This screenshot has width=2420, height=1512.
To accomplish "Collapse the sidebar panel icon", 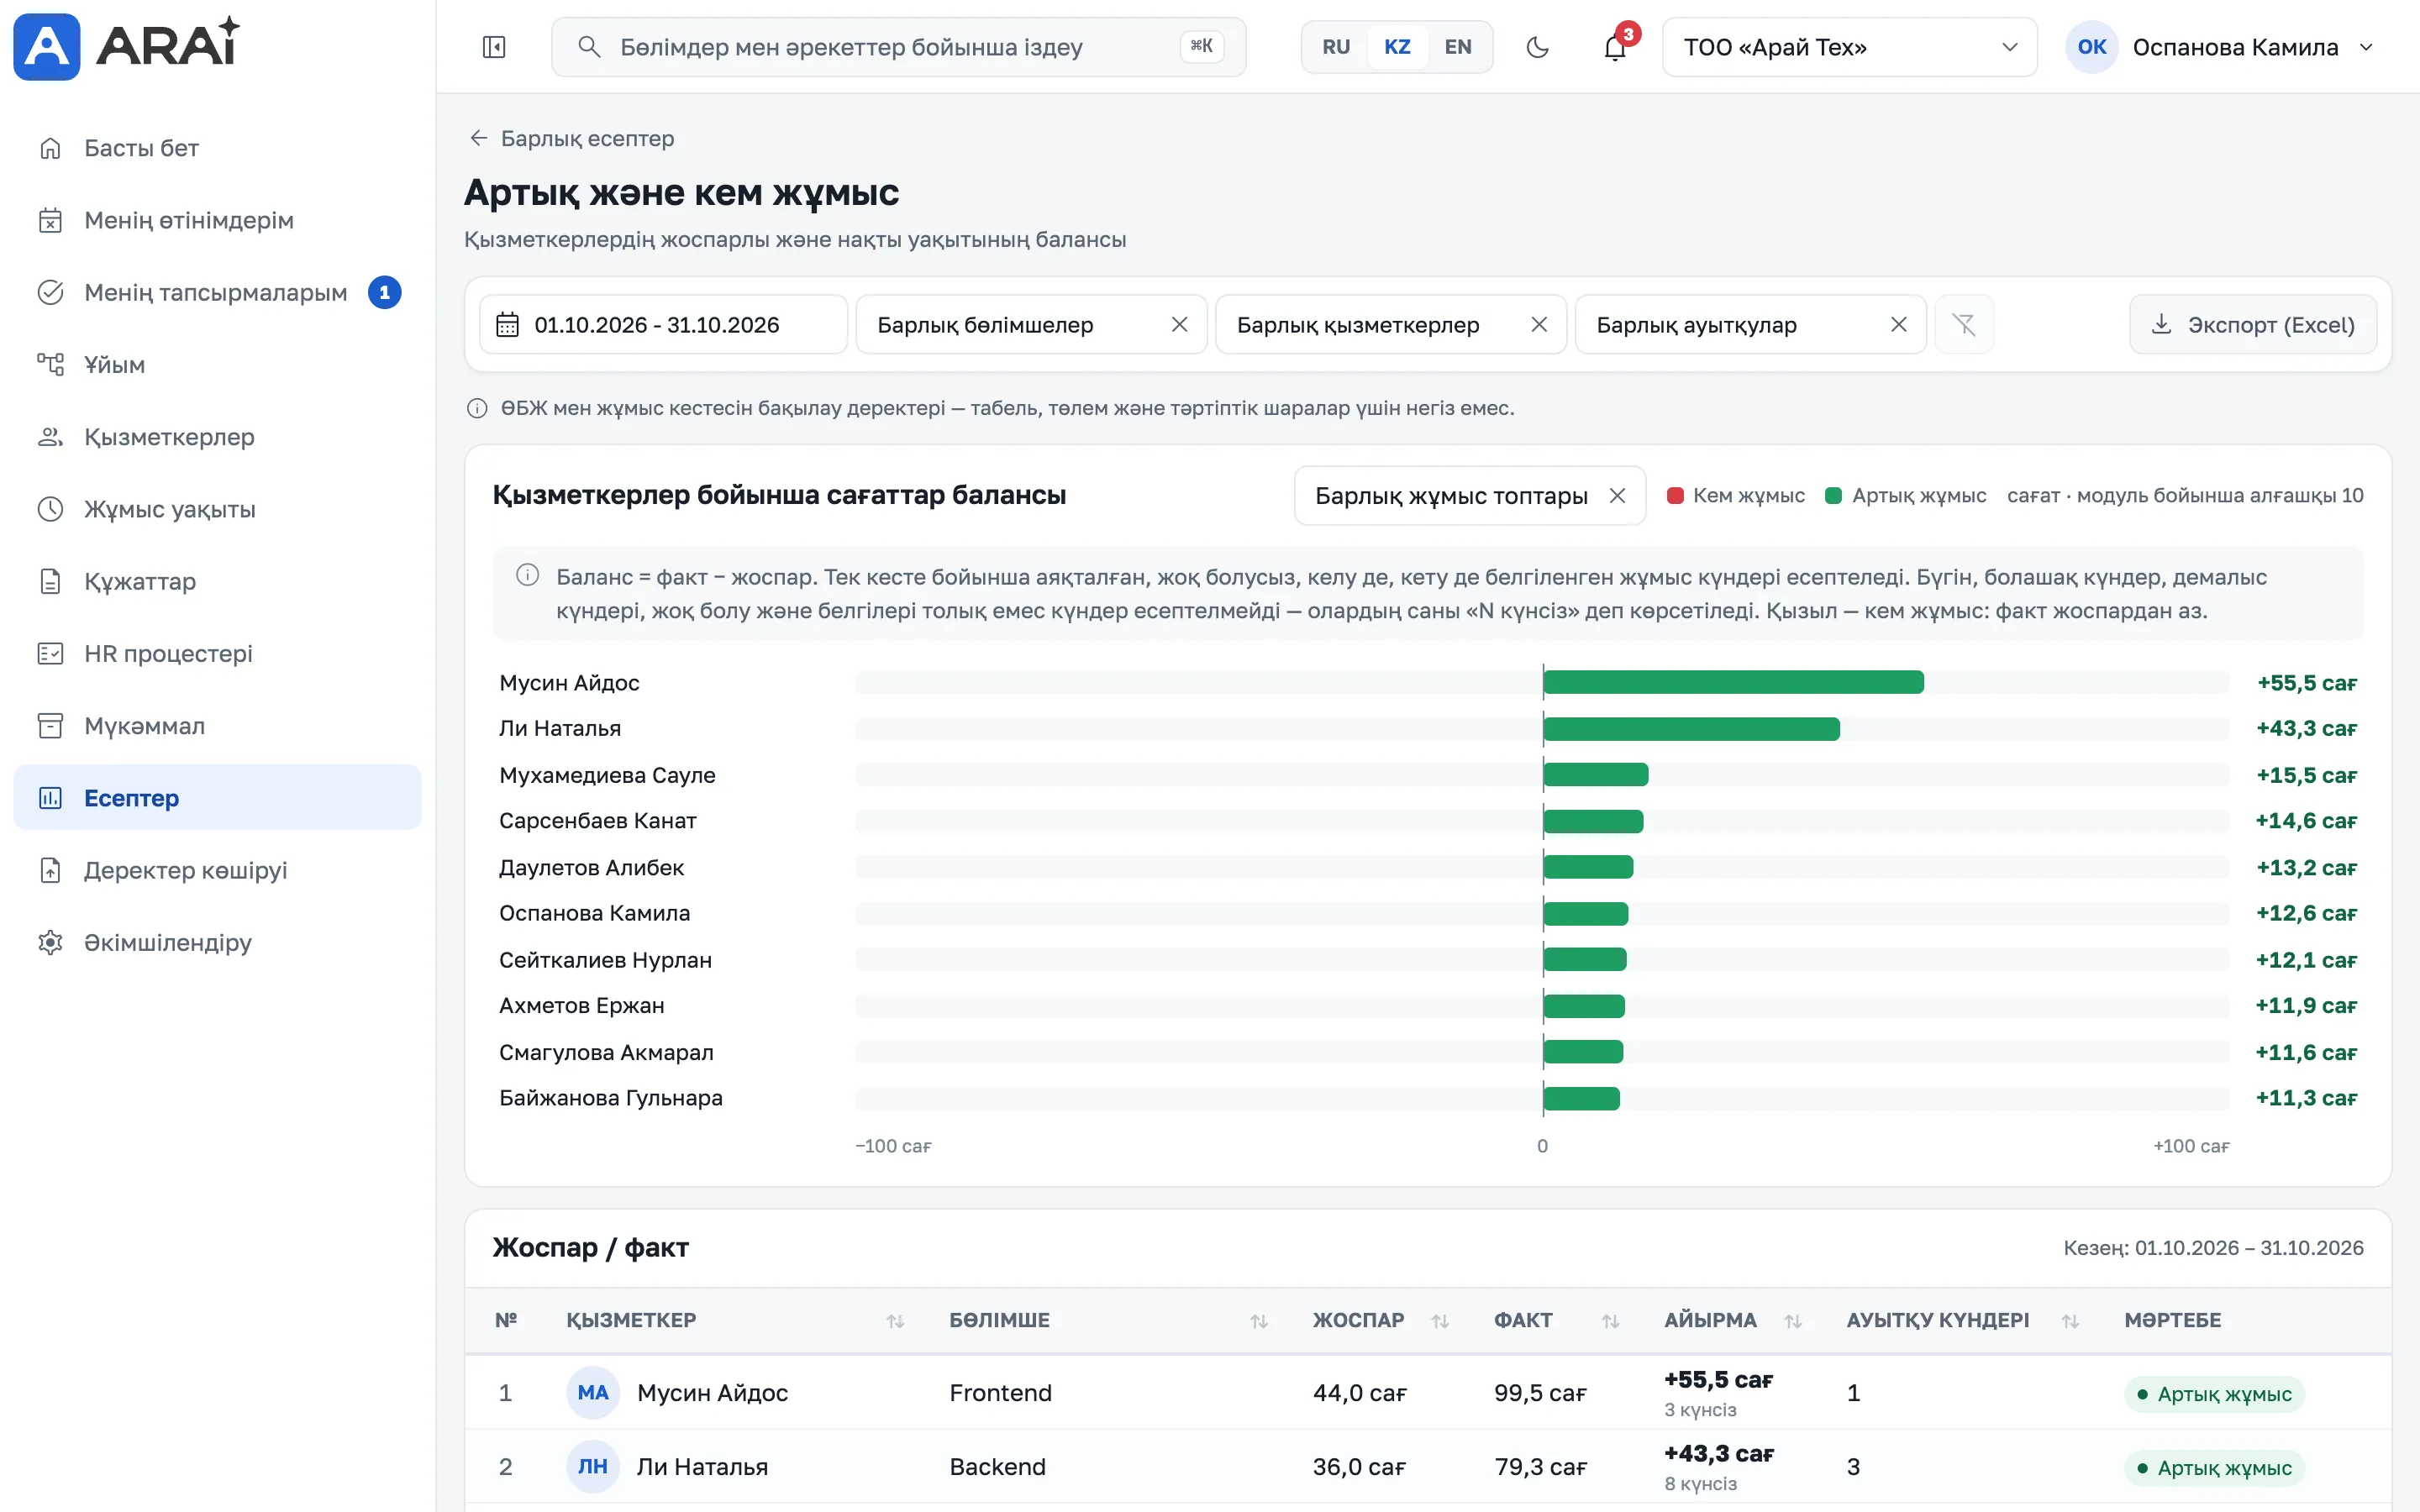I will click(x=494, y=47).
